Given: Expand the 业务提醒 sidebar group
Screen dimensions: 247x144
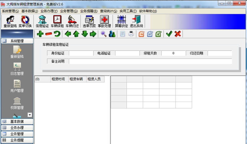Looking at the screenshot, I should click(17, 140).
